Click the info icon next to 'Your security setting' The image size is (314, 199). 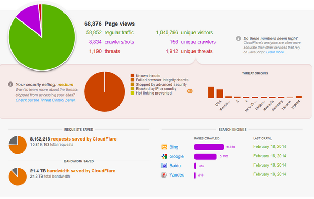click(10, 84)
